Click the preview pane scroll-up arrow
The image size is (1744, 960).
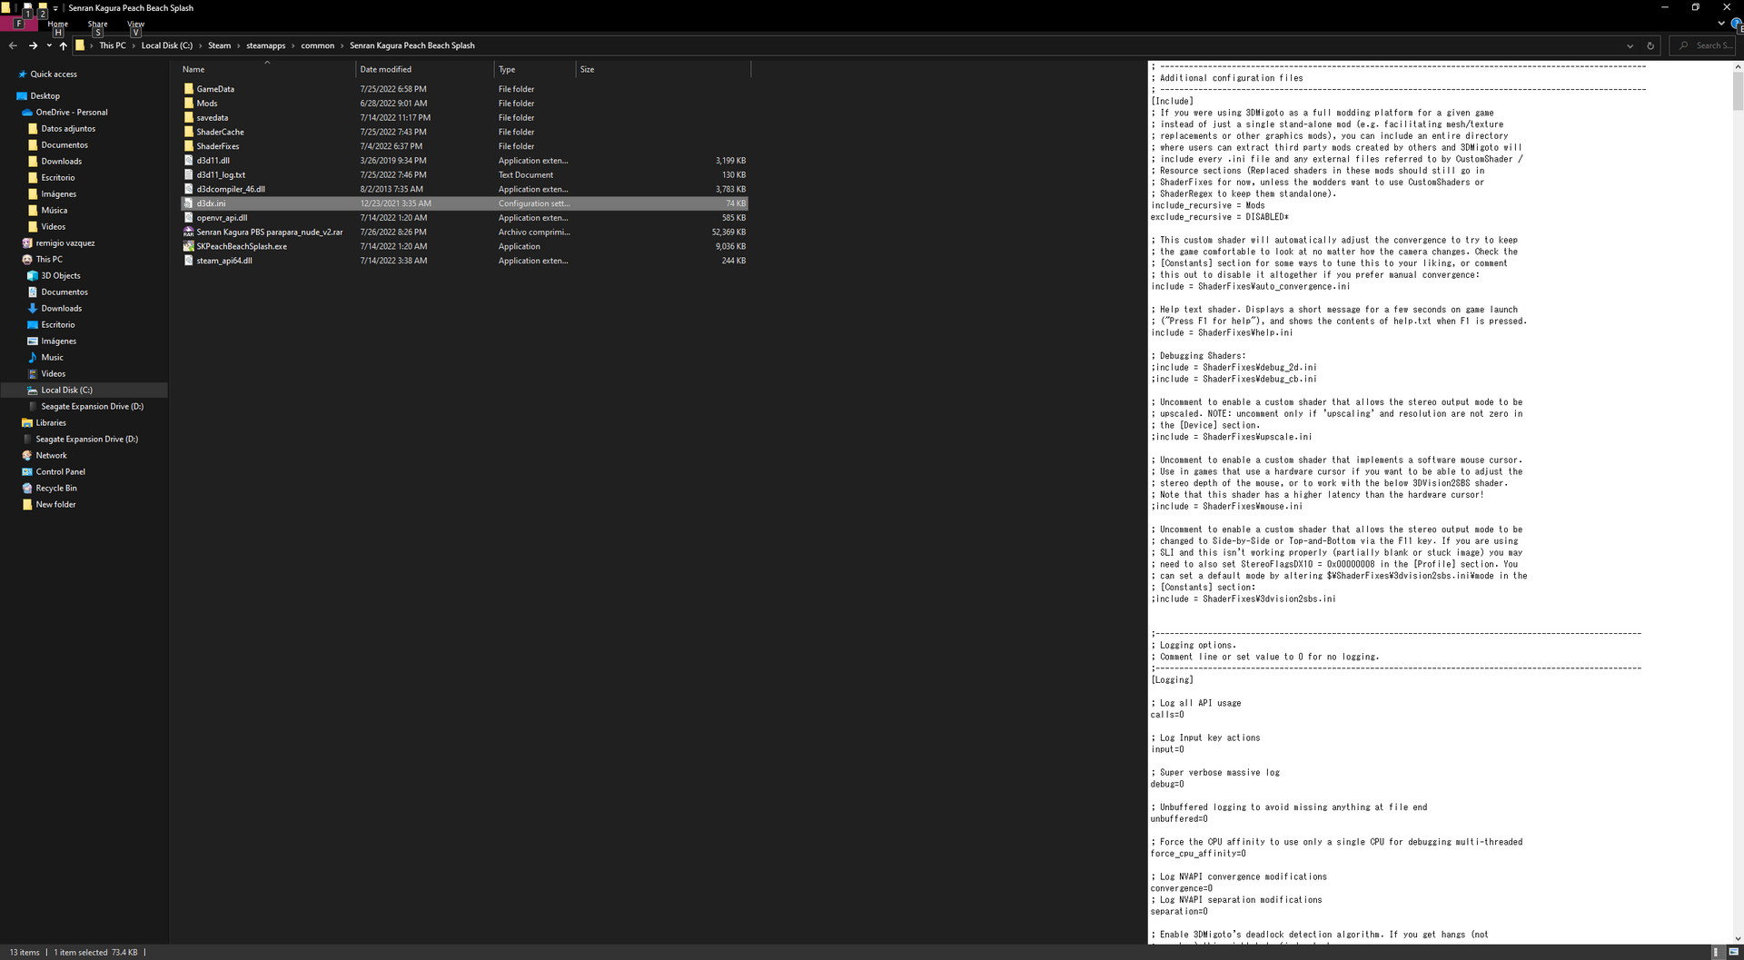click(1738, 66)
